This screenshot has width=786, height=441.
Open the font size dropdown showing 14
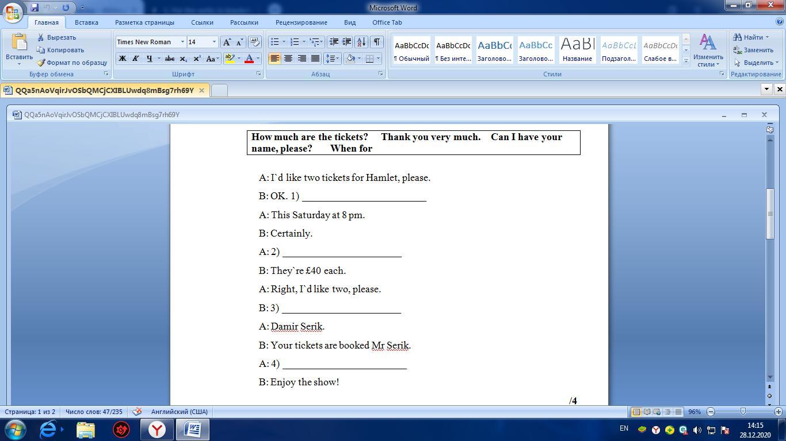(x=214, y=42)
